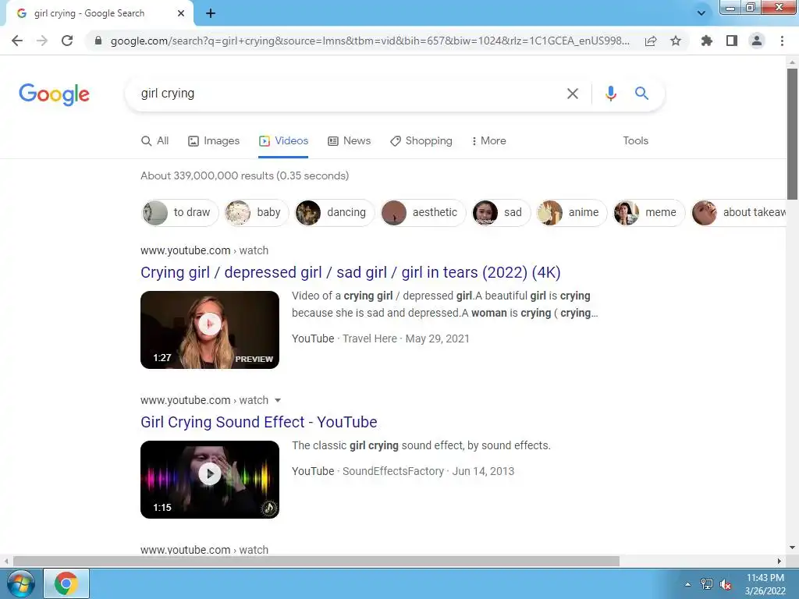Open a new tab with the plus button
This screenshot has height=599, width=799.
click(211, 13)
